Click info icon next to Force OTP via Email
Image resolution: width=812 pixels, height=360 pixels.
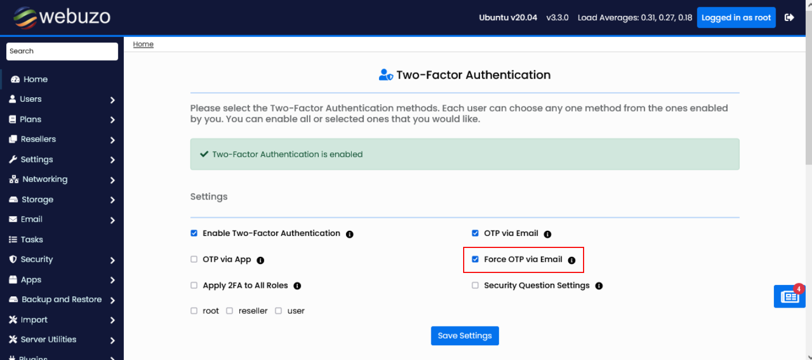(x=572, y=260)
